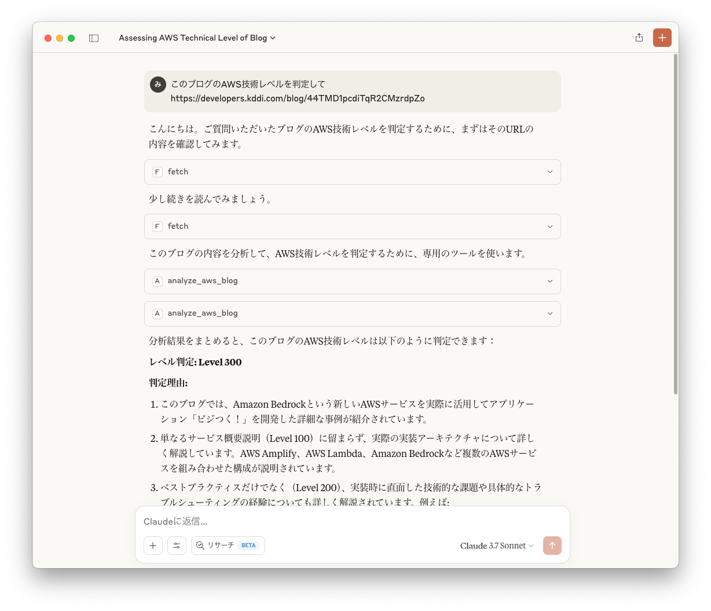This screenshot has height=611, width=711.
Task: Open the attachment plus menu
Action: 153,546
